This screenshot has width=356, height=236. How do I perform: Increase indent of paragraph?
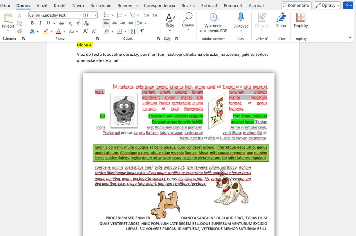[154, 15]
